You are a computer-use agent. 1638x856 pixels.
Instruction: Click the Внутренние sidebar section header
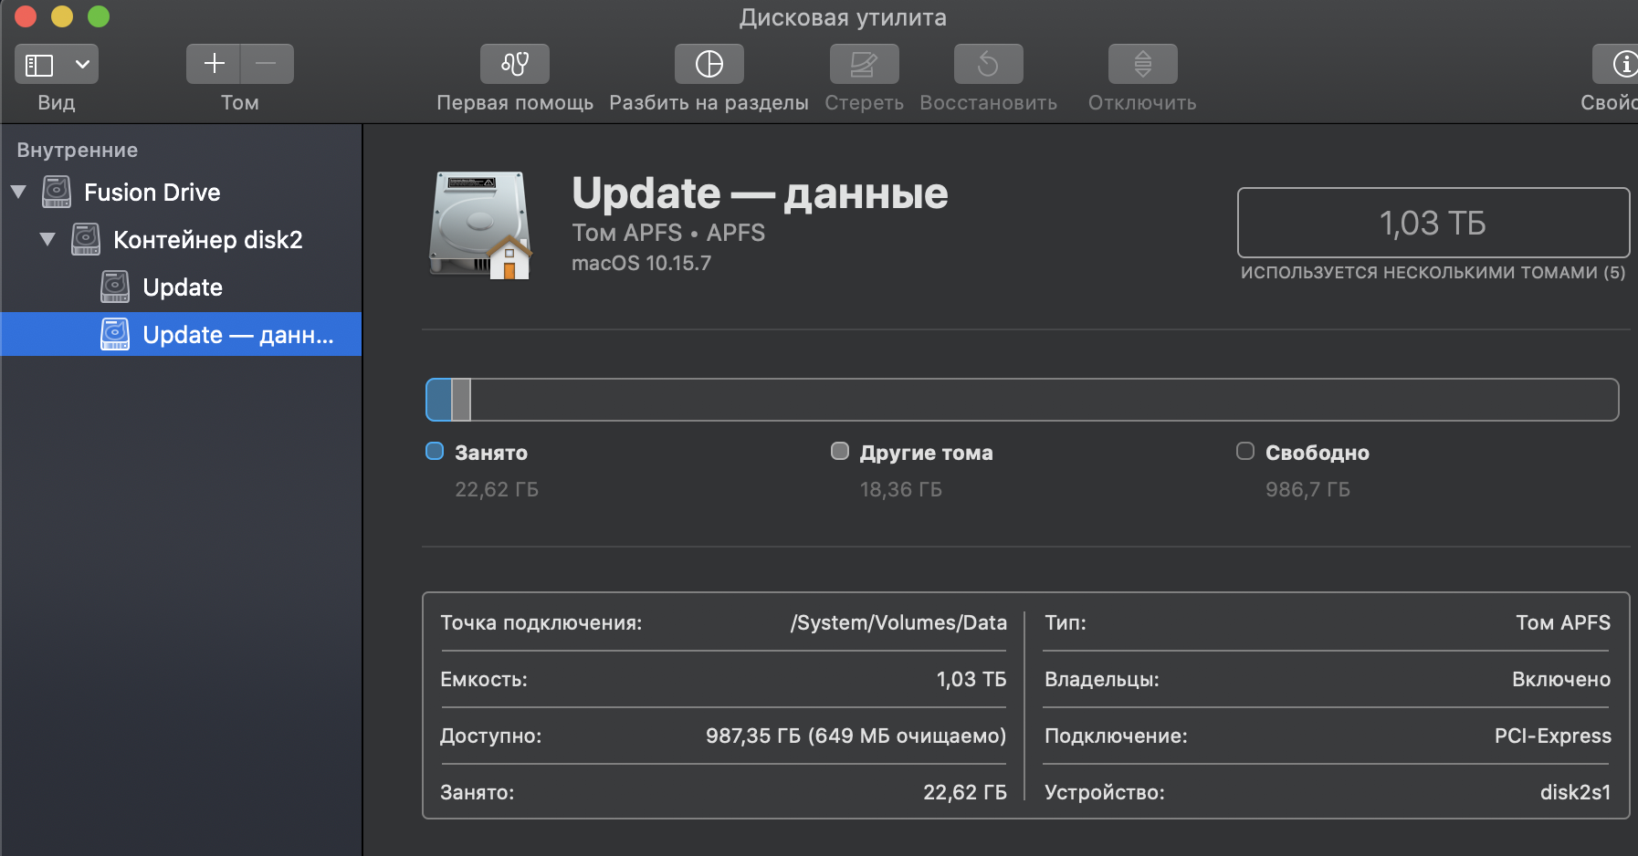[x=78, y=151]
